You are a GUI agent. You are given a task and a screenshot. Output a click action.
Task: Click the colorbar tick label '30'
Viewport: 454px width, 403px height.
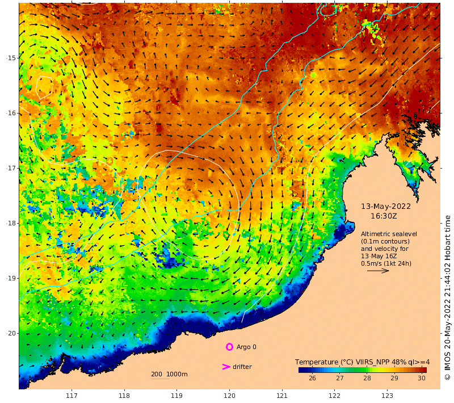pos(422,378)
